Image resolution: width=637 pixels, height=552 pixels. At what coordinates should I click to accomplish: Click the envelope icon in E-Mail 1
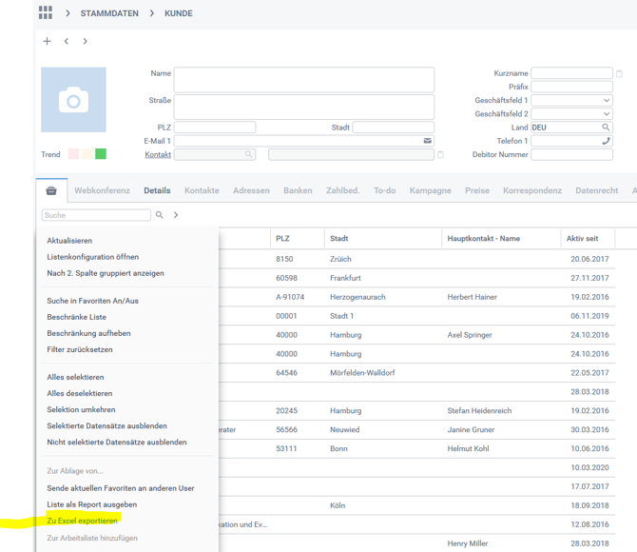(428, 141)
